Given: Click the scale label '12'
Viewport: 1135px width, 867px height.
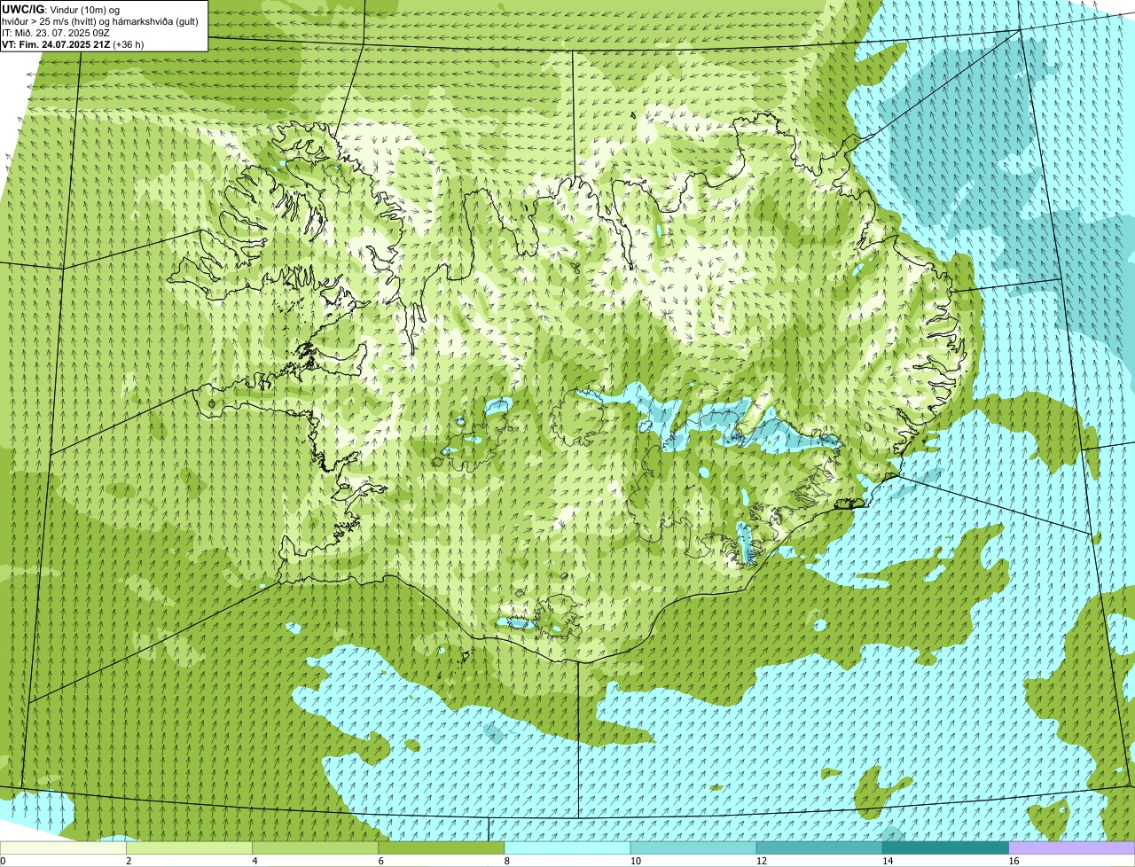Looking at the screenshot, I should 762,861.
